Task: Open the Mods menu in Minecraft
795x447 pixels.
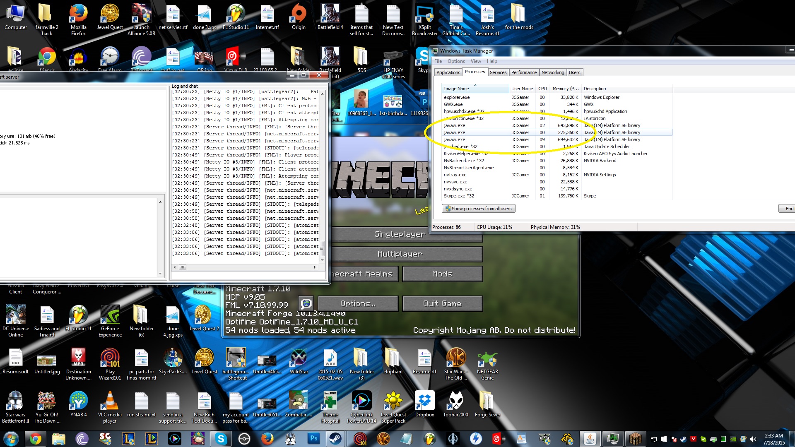Action: [442, 274]
